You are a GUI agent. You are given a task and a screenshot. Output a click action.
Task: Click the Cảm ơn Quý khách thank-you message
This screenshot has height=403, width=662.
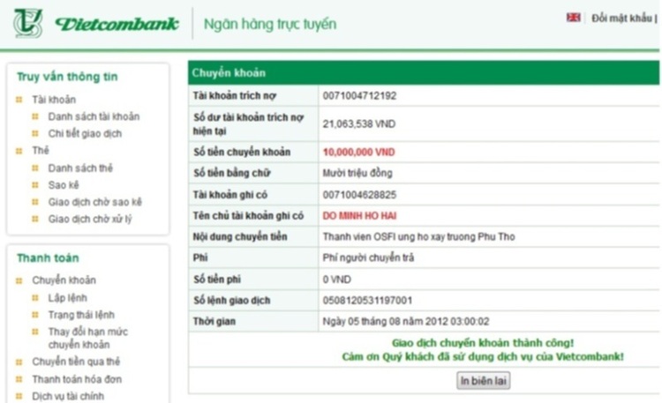coord(483,356)
